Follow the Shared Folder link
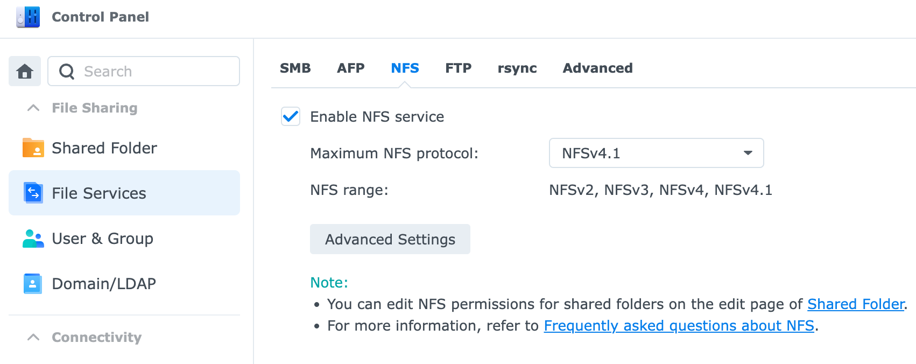 [856, 304]
